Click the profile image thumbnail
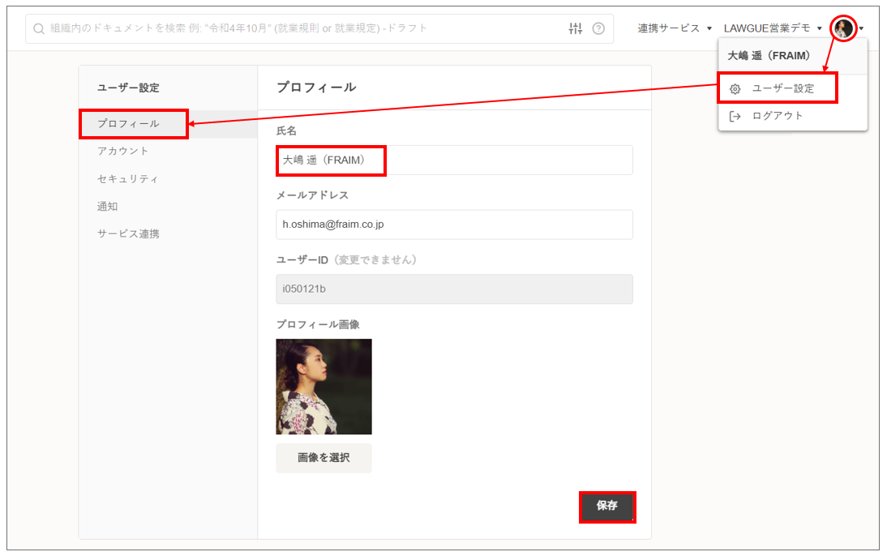 click(x=324, y=387)
